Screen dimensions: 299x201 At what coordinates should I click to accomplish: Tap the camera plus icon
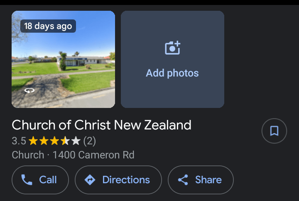172,48
